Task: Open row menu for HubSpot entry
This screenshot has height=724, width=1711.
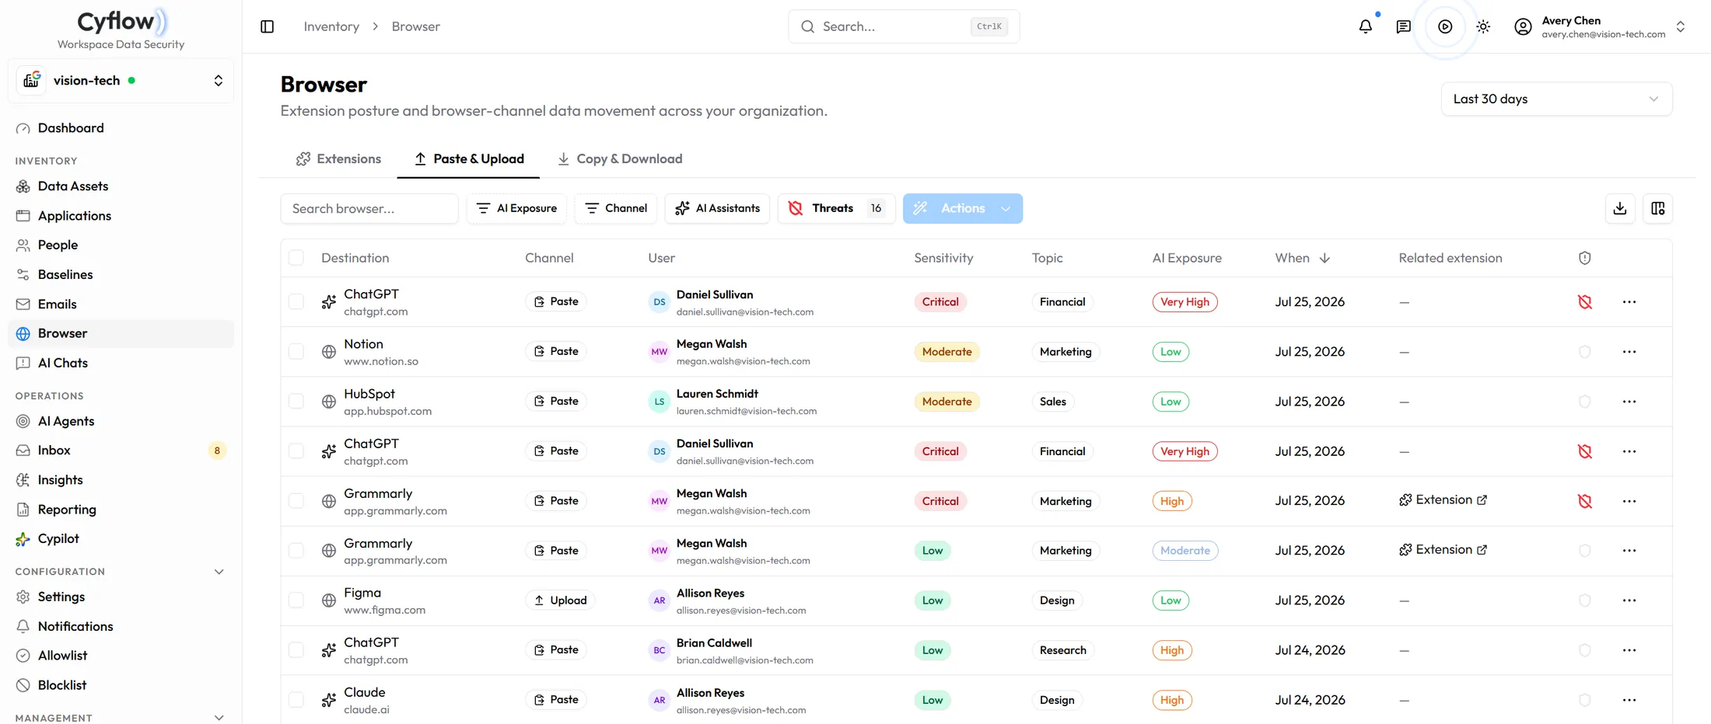Action: click(1629, 402)
